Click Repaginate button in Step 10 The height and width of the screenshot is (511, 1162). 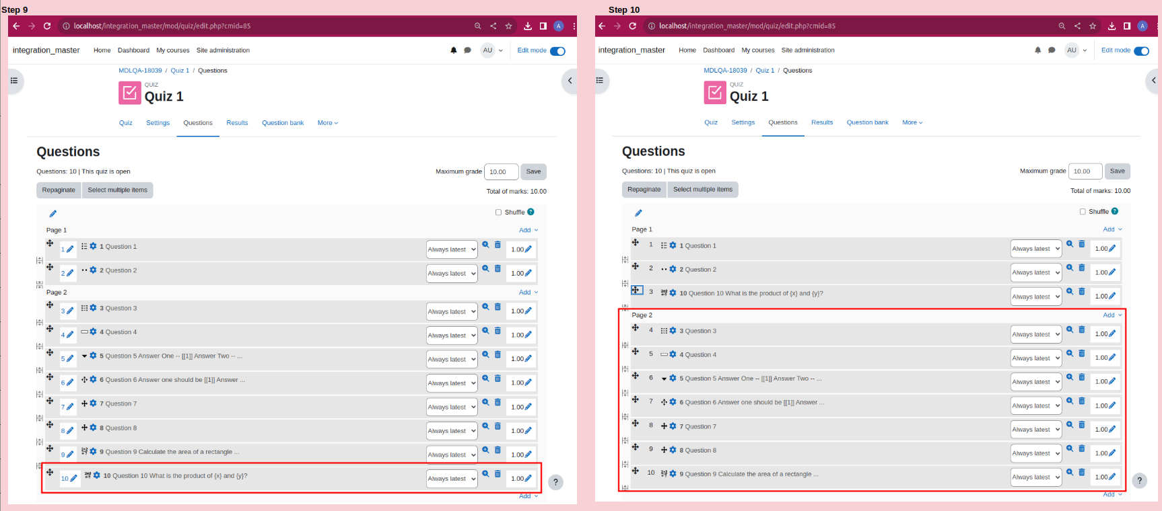coord(644,190)
